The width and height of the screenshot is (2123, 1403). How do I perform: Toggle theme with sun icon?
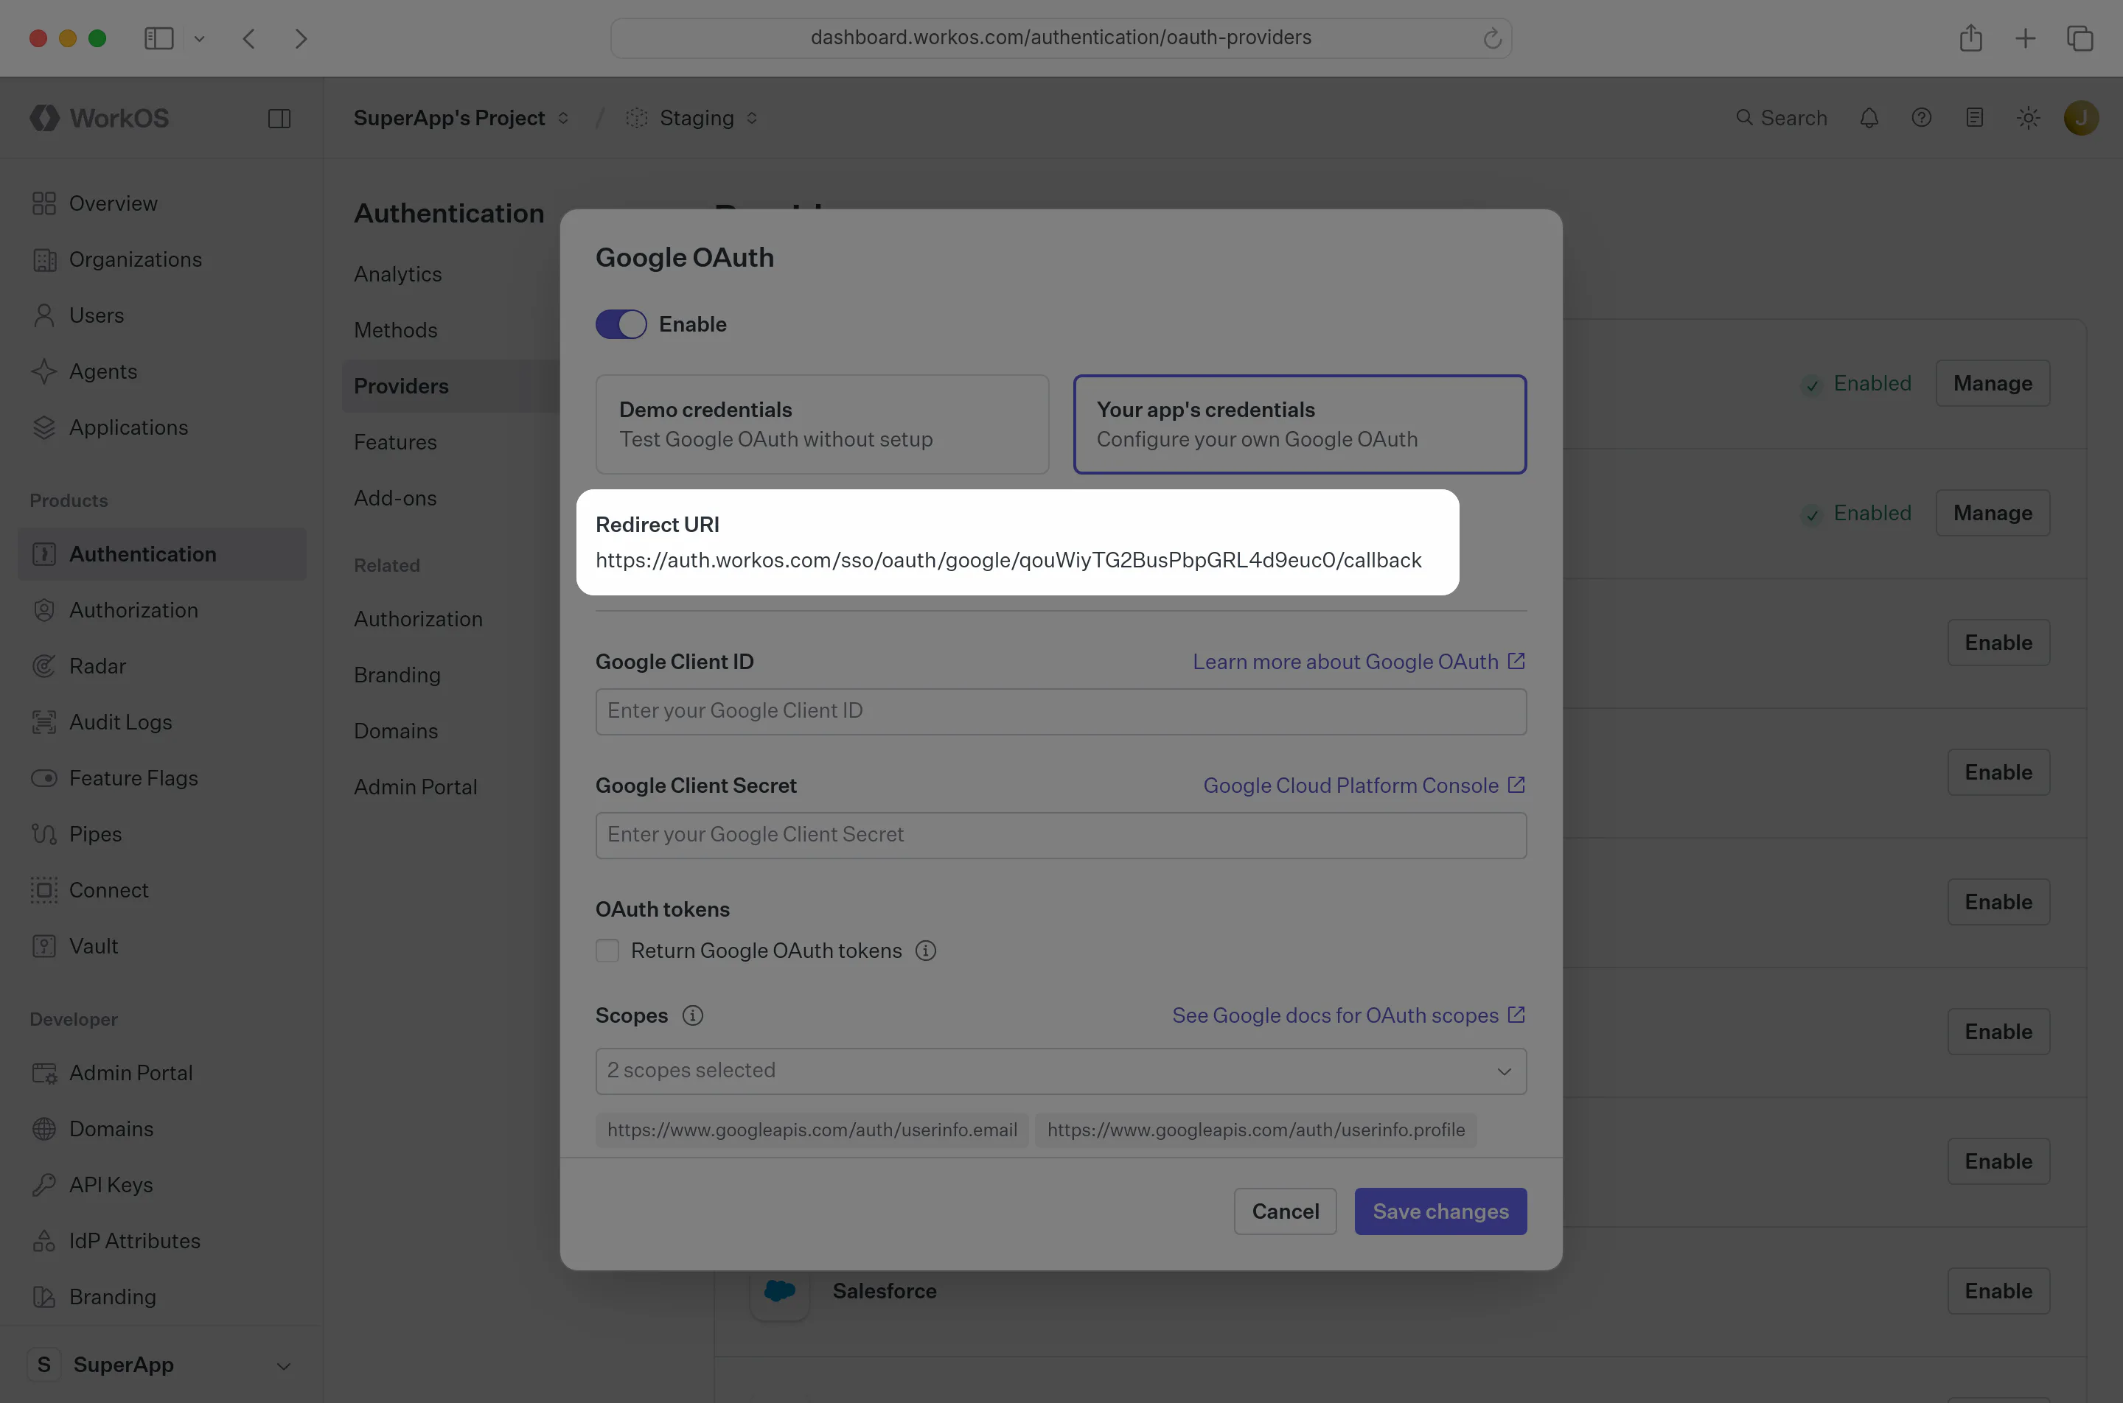coord(2028,118)
